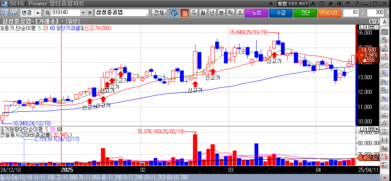The image size is (391, 181).
Task: Toggle the 거래량 indicator marker
Action: 2,129
